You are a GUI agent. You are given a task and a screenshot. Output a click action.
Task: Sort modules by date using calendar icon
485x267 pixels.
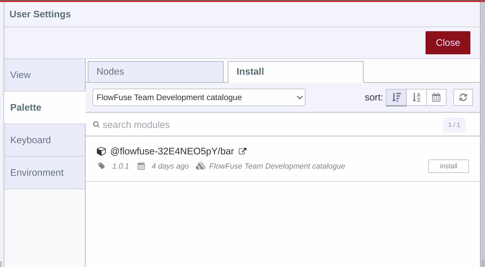[436, 97]
